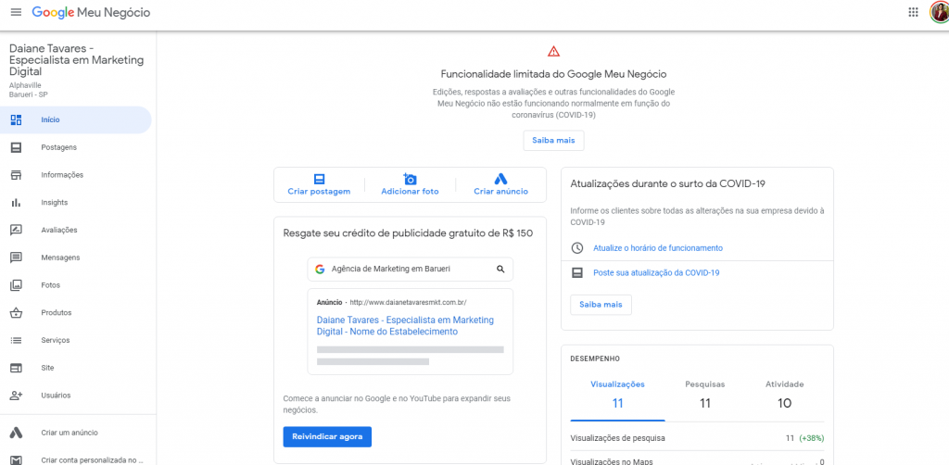Click the Avaliações review icon

(17, 230)
